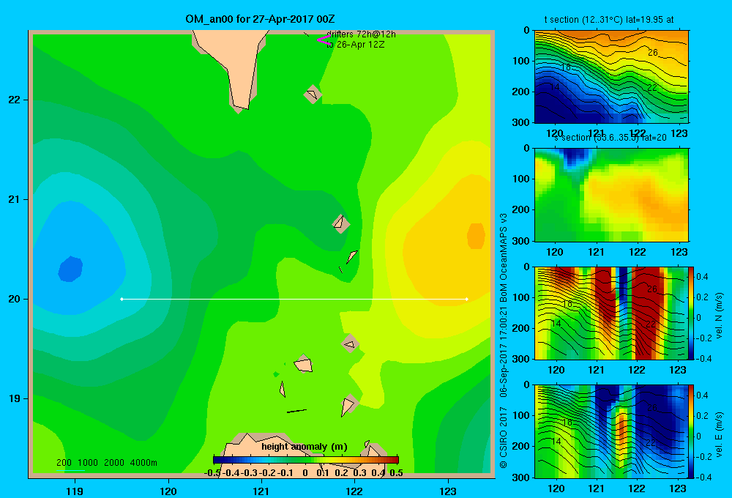Open the salinity section panel
The image size is (732, 498).
pyautogui.click(x=611, y=195)
